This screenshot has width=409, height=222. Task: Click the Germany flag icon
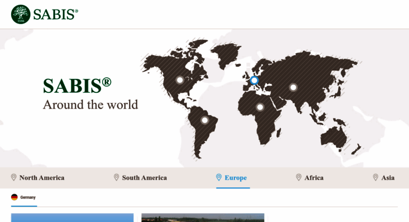14,197
